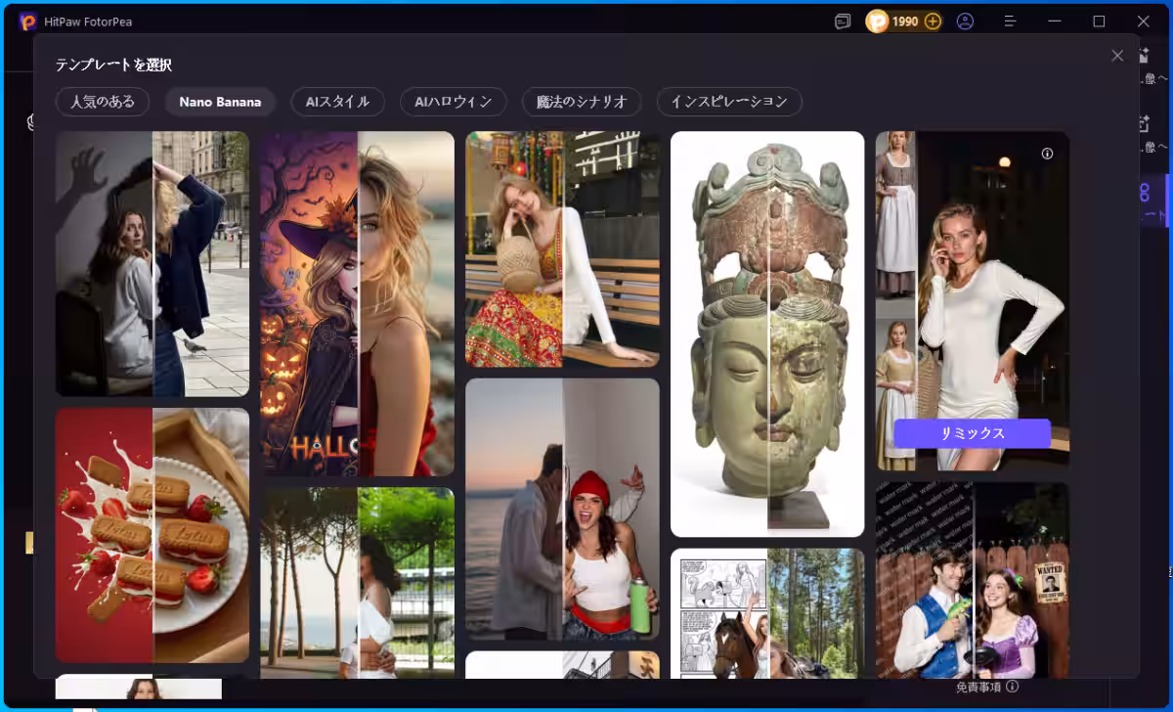Select the Halloween witch template thumbnail
This screenshot has width=1173, height=712.
coord(357,303)
